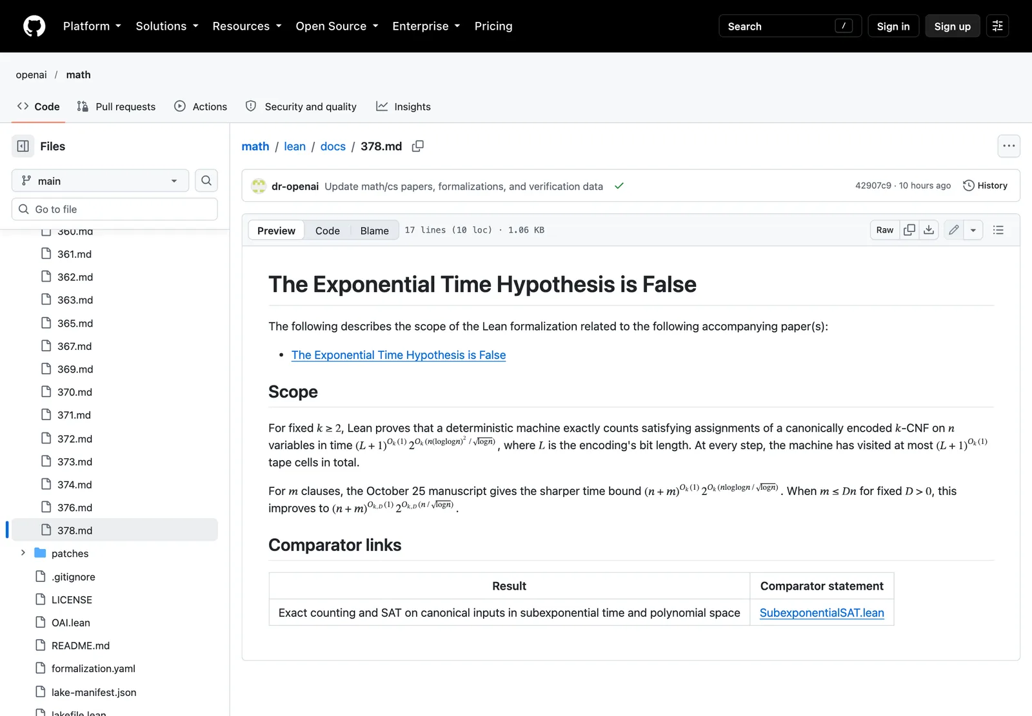
Task: Open the Raw file view
Action: tap(885, 230)
